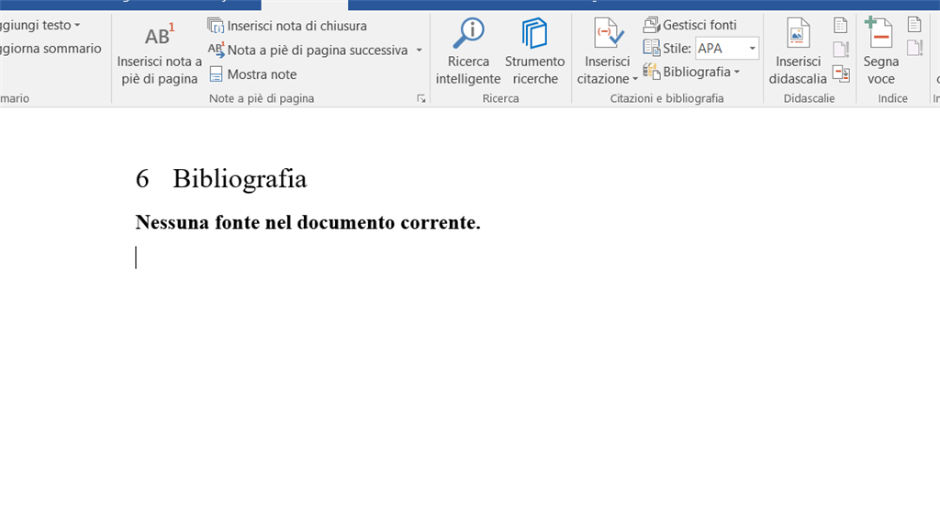Screen dimensions: 940x528
Task: Expand the Bibliografia dropdown
Action: point(692,72)
